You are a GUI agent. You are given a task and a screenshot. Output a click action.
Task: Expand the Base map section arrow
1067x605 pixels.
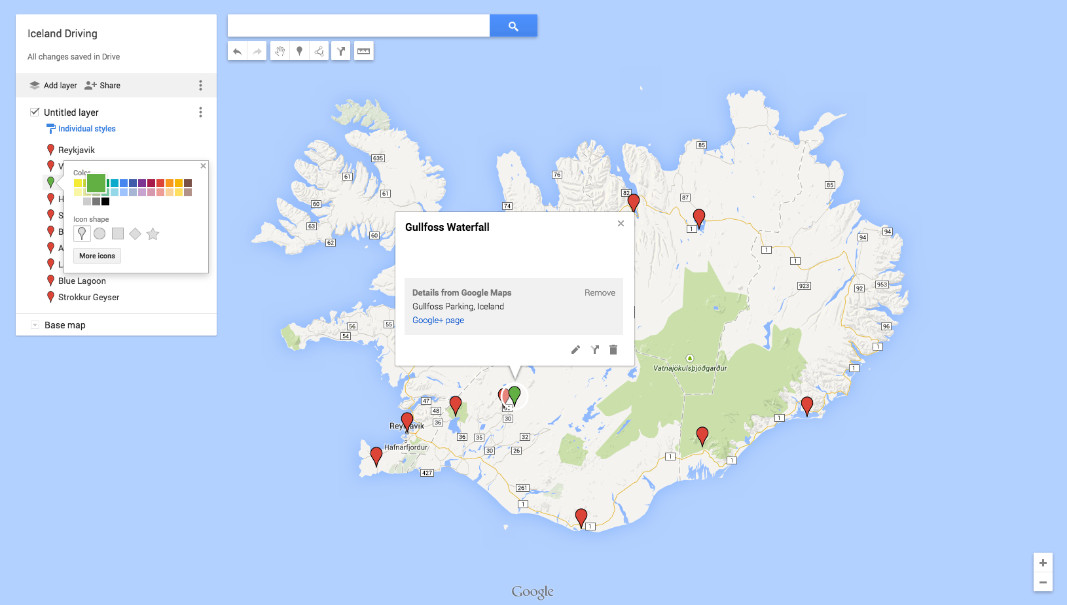coord(35,325)
